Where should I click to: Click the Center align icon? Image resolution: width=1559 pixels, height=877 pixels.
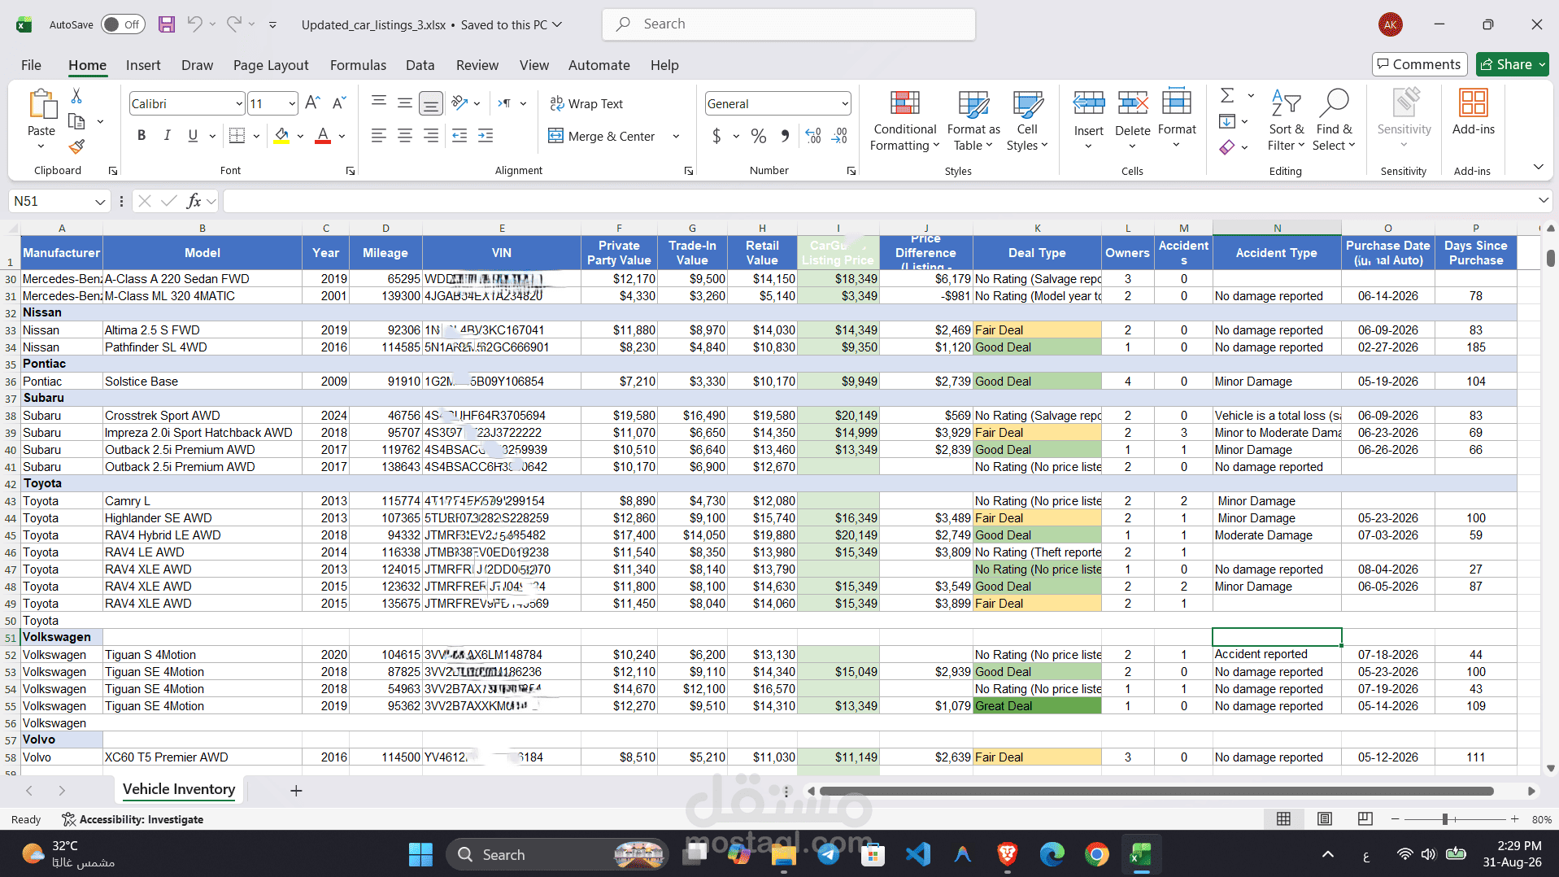coord(405,136)
